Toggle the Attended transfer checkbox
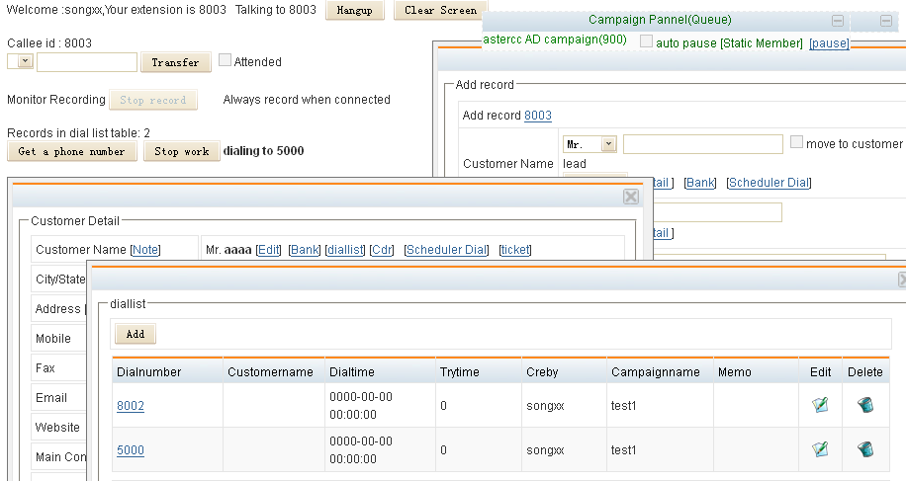The width and height of the screenshot is (906, 481). tap(225, 60)
